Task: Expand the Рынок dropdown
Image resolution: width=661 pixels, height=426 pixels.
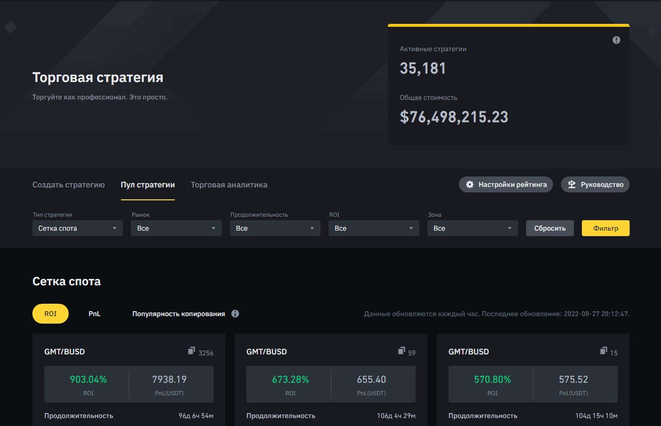Action: pos(176,228)
